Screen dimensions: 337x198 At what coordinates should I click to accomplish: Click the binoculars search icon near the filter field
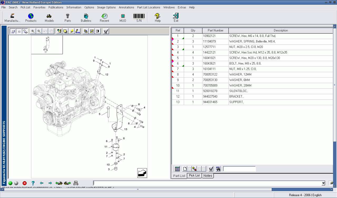(x=218, y=169)
